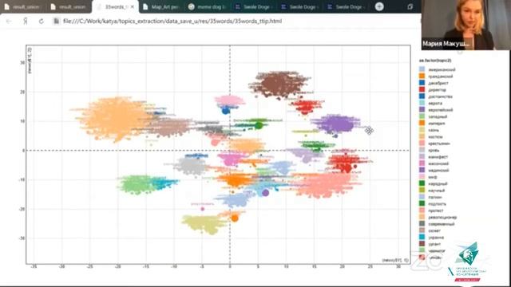This screenshot has width=511, height=287.
Task: Click the гражданский orange legend swatch
Action: pyautogui.click(x=422, y=77)
